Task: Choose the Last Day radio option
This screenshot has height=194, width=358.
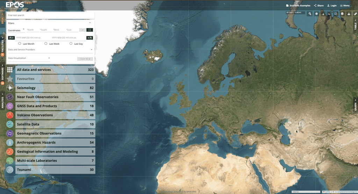Action: click(71, 44)
